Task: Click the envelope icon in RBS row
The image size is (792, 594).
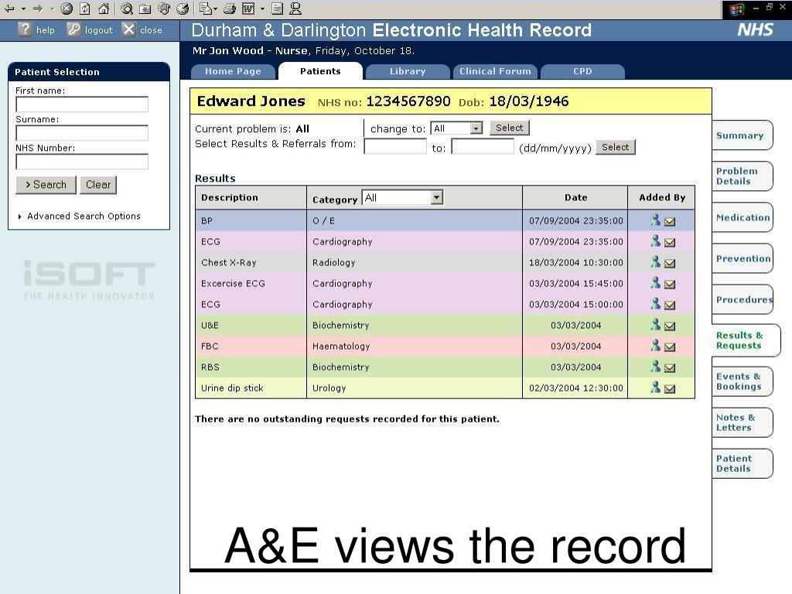Action: click(670, 368)
